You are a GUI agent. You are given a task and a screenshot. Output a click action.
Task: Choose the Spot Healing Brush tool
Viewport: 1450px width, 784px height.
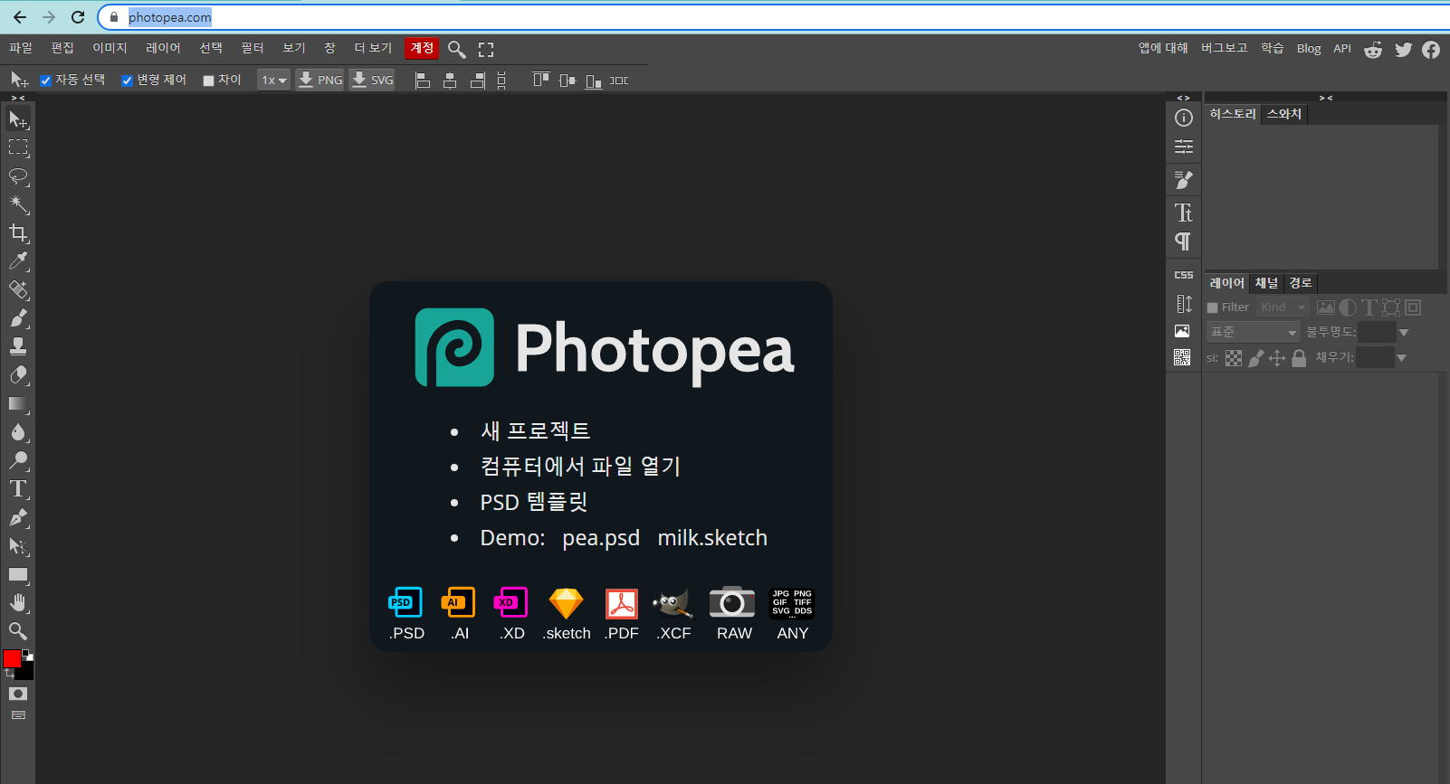click(x=18, y=290)
